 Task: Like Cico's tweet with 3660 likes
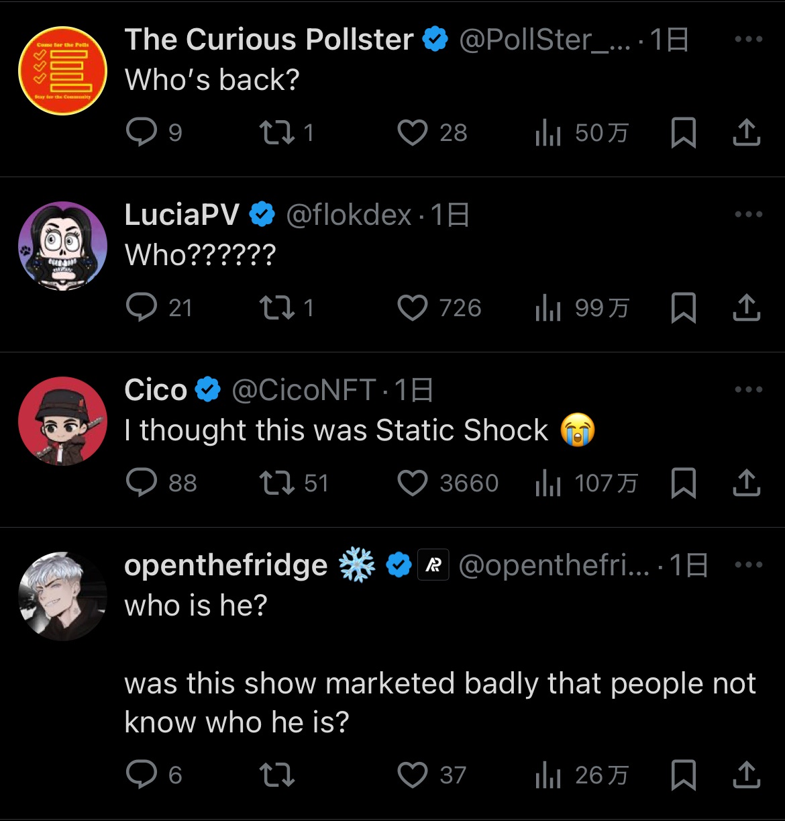(x=412, y=483)
